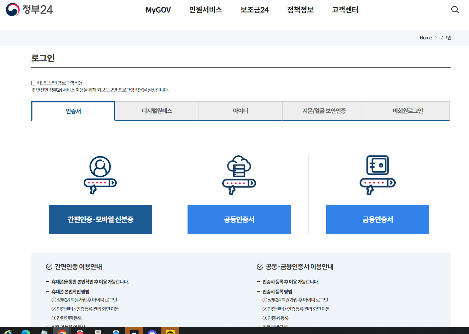This screenshot has height=334, width=469.
Task: Switch to the 디지털원패스 tab
Action: [157, 111]
